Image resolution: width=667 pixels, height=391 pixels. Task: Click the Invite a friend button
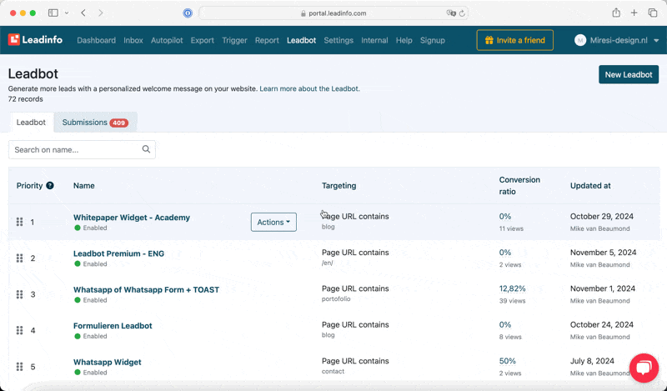click(x=514, y=40)
